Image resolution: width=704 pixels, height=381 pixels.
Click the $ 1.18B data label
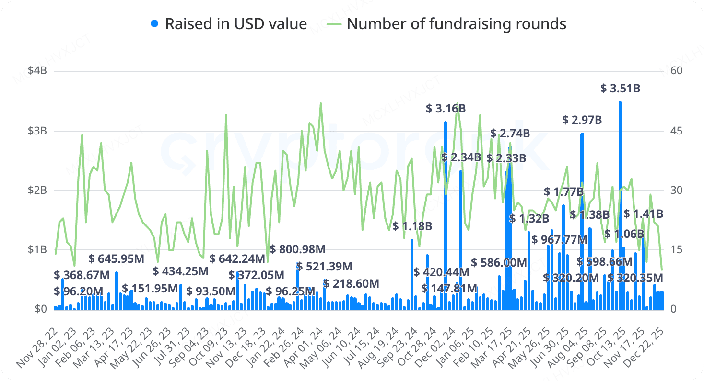coord(412,226)
